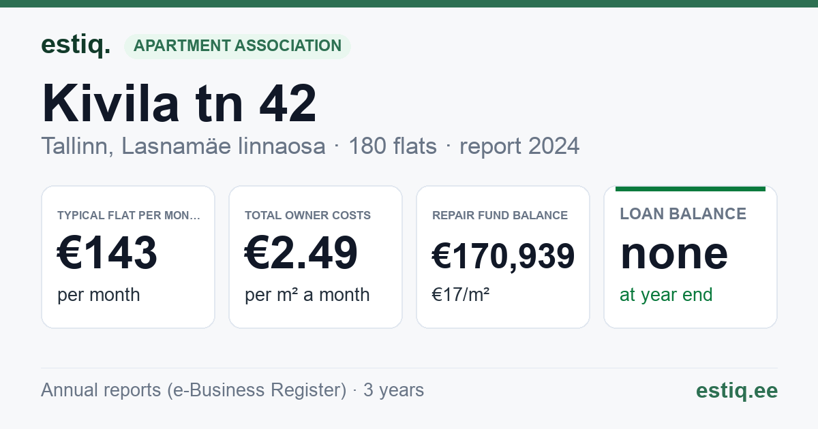Click the Annual reports source footer text

[x=232, y=390]
